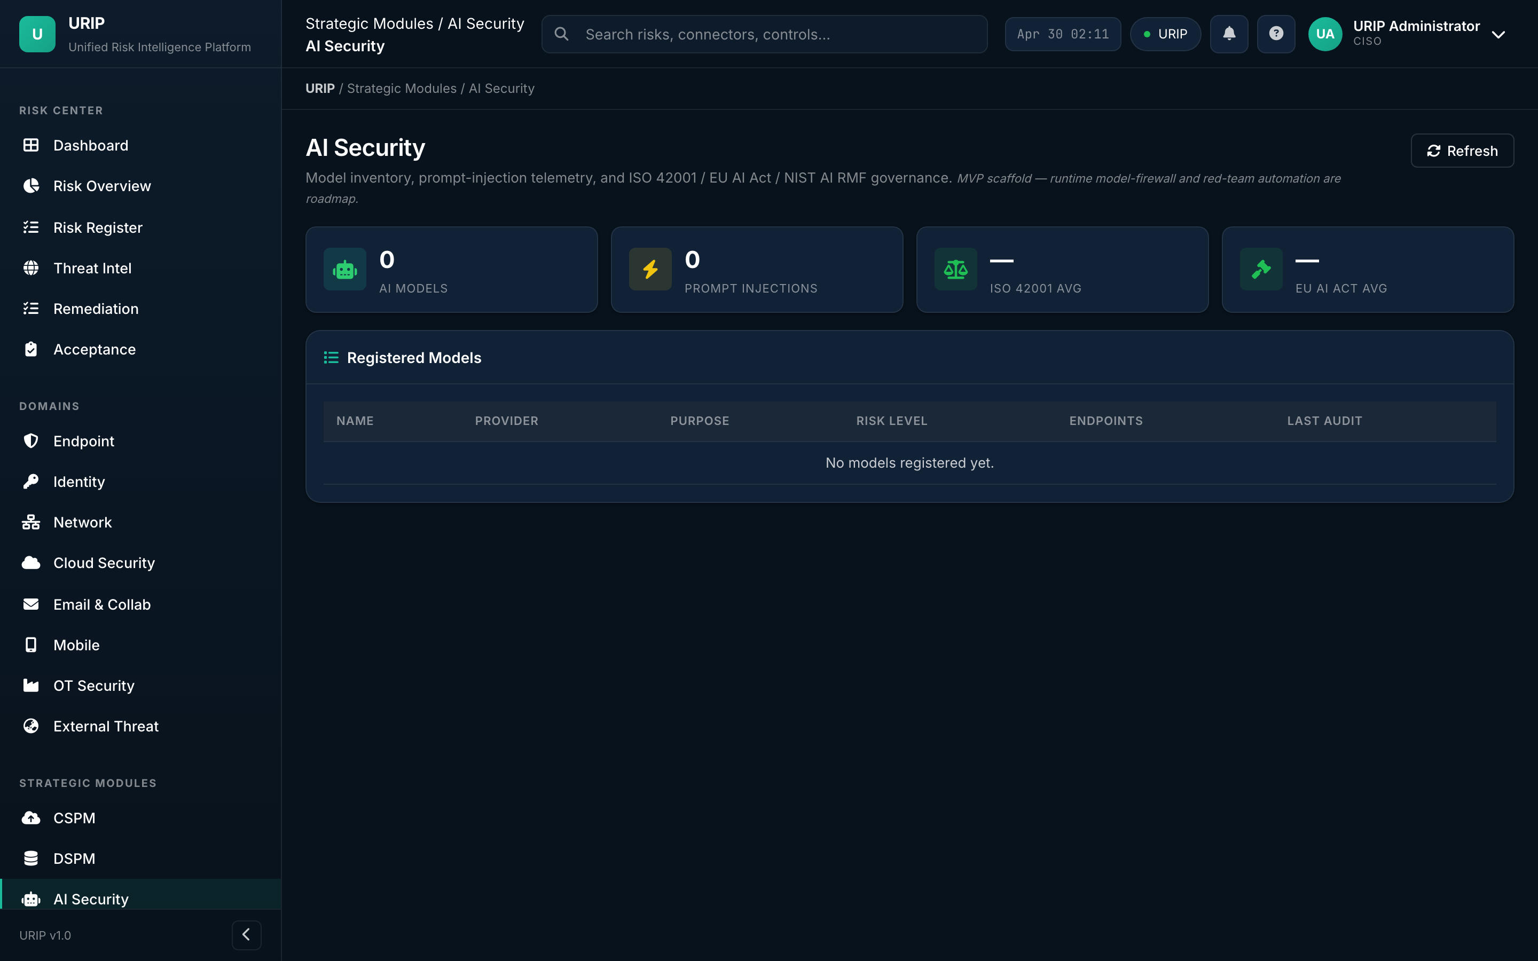Open the Network domain
This screenshot has width=1538, height=961.
pos(140,522)
